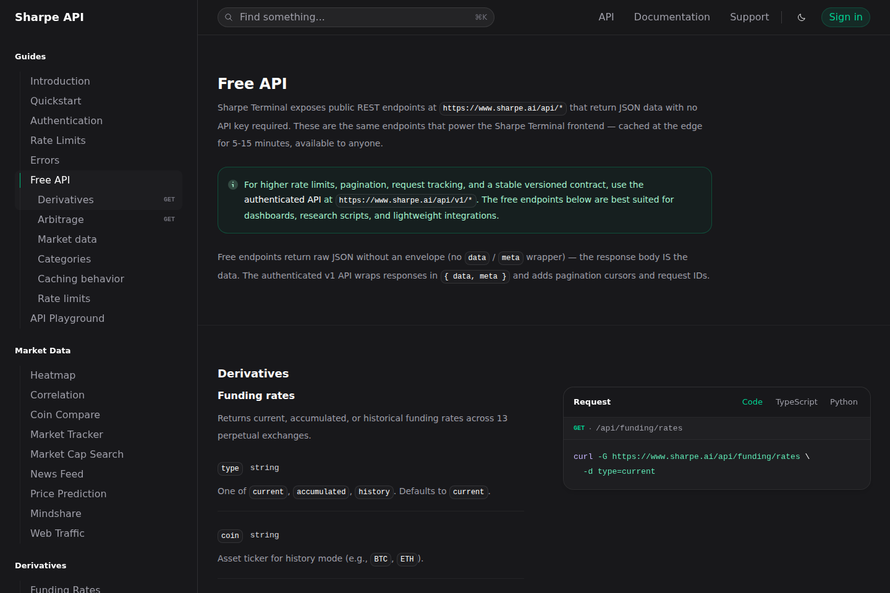
Task: Focus the Find something search field
Action: tap(356, 17)
